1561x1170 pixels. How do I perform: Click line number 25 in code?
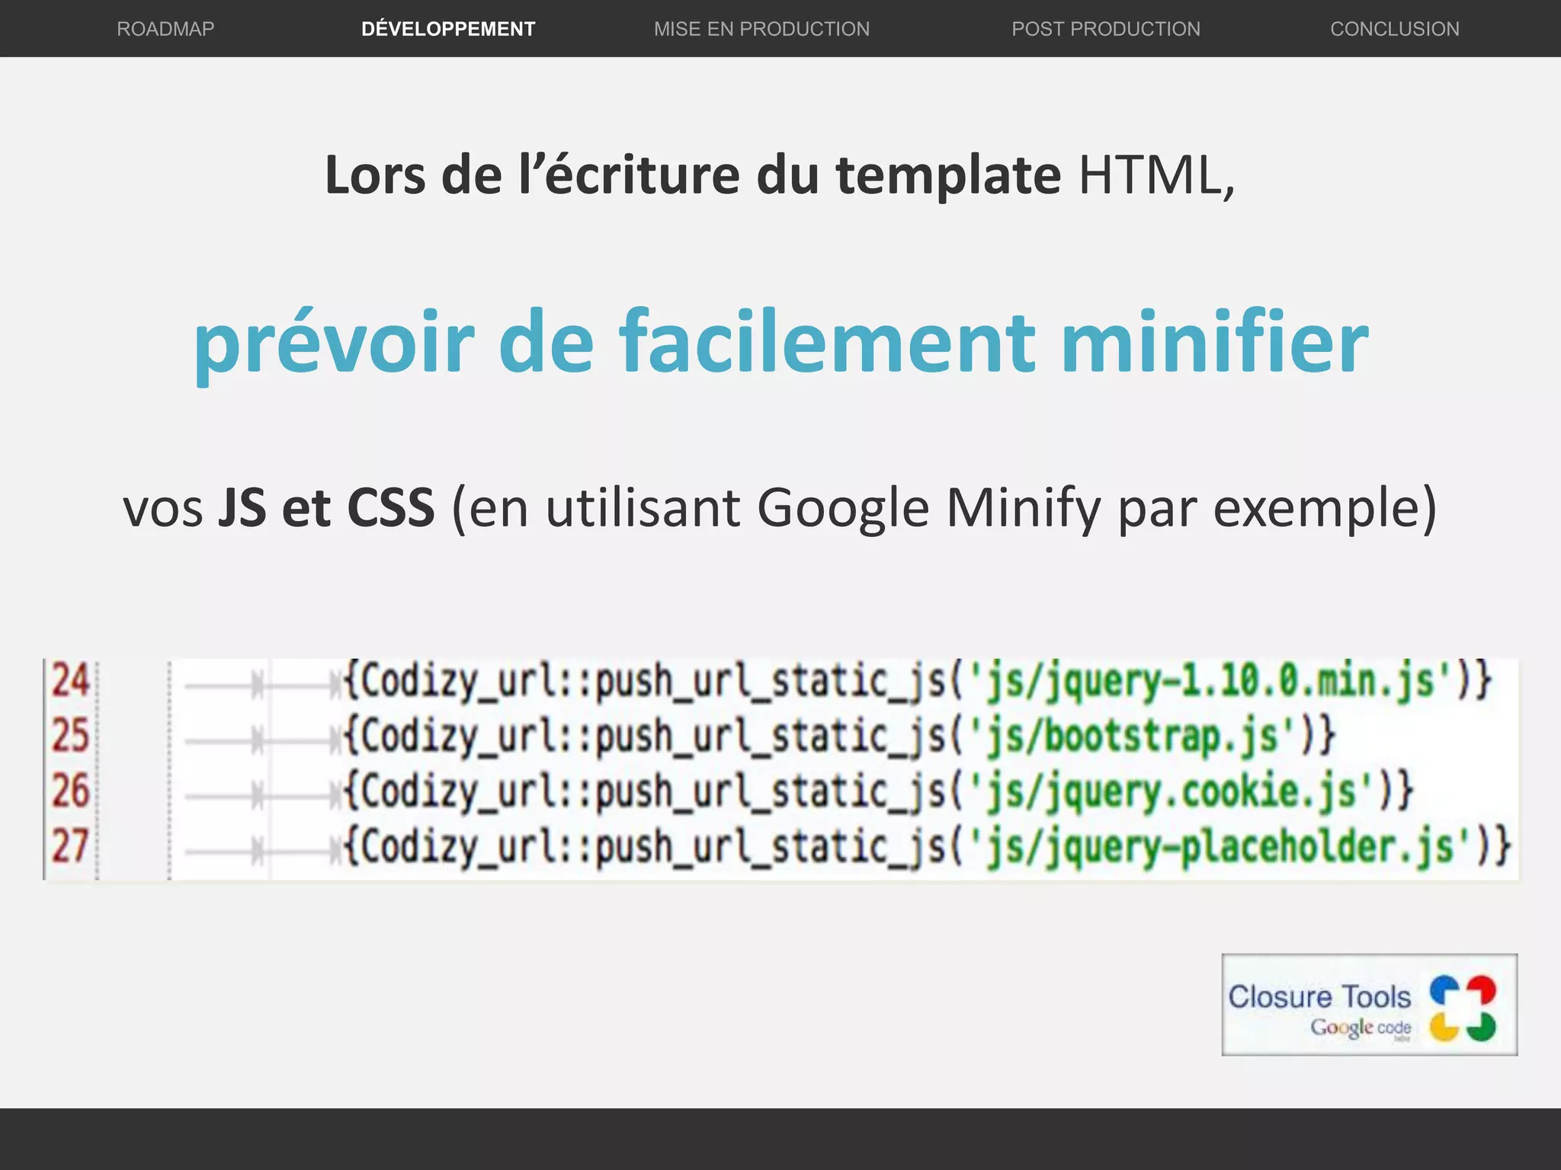point(70,736)
